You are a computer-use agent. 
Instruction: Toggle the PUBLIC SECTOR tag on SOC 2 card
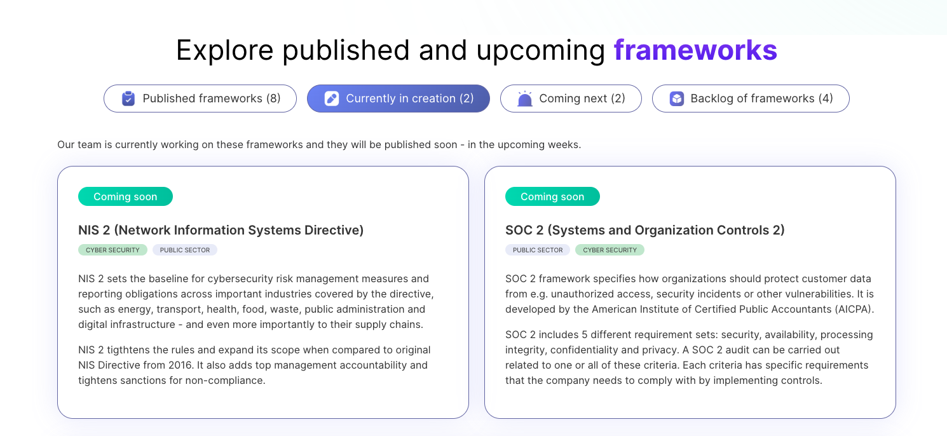[x=537, y=250]
